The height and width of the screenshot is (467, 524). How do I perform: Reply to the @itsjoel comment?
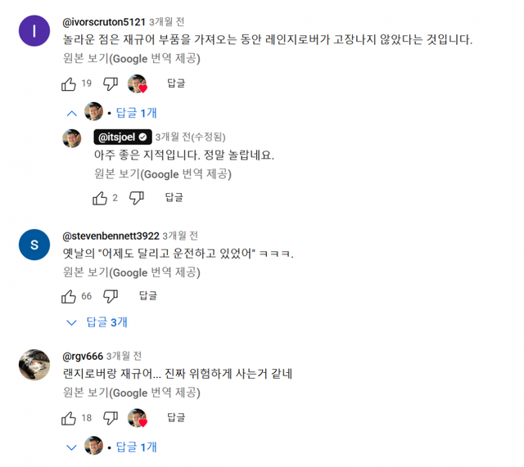tap(174, 198)
